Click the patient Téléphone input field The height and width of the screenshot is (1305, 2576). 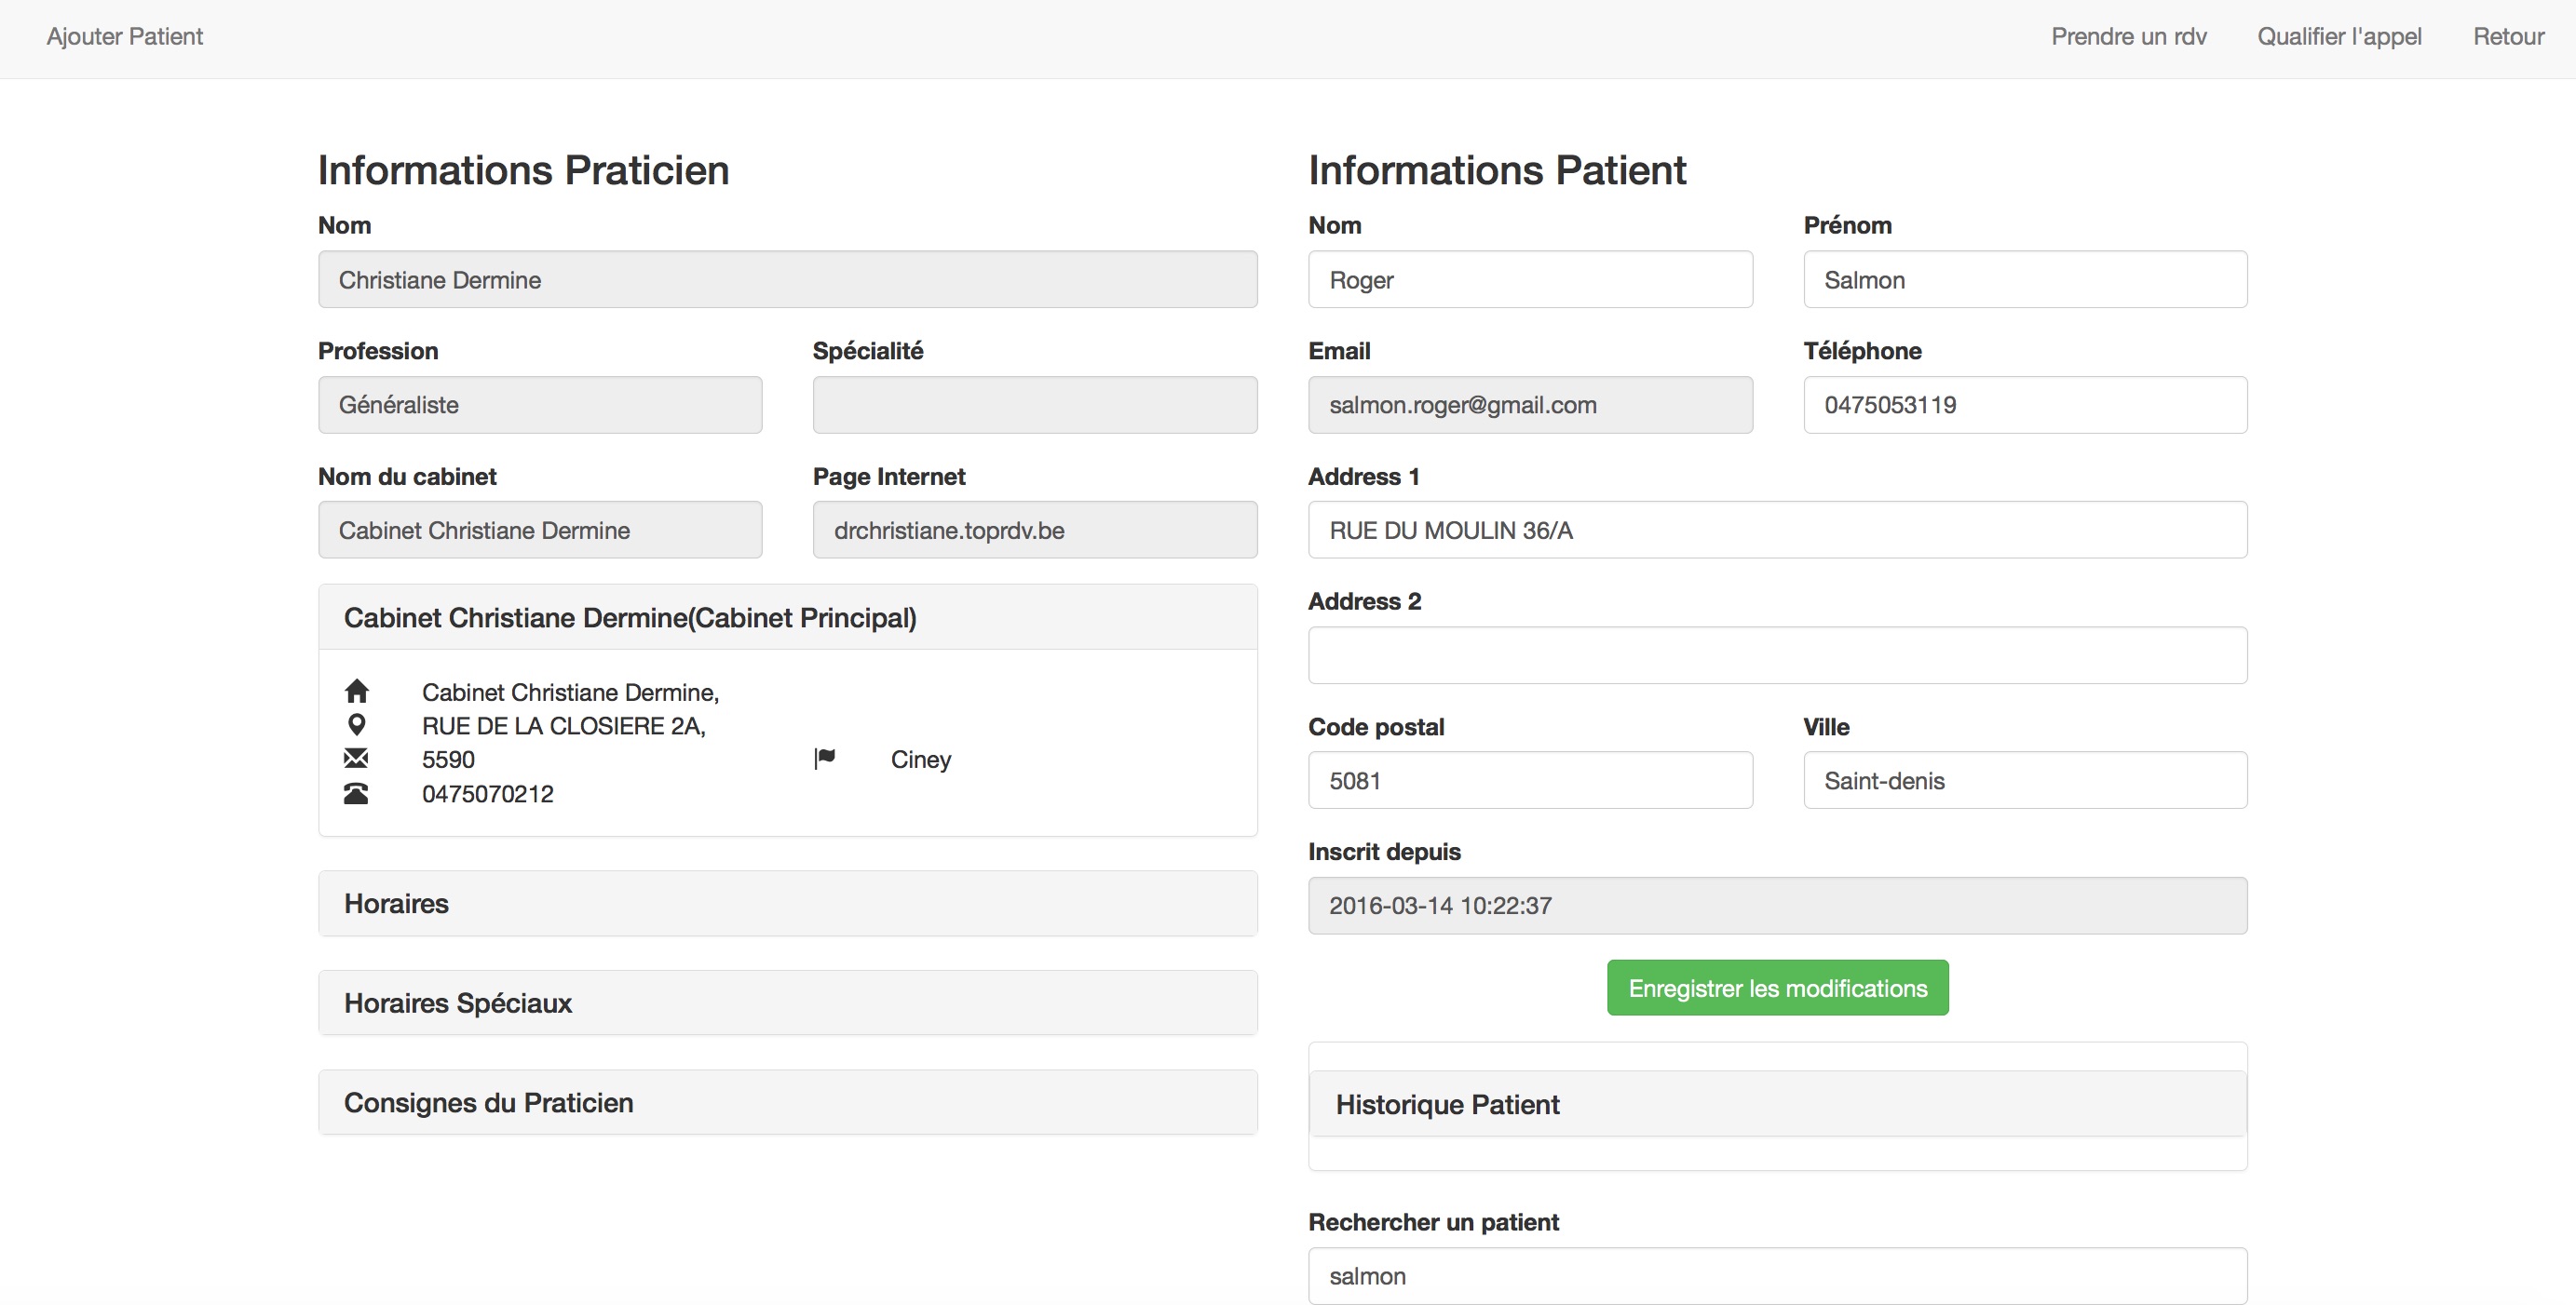2025,405
